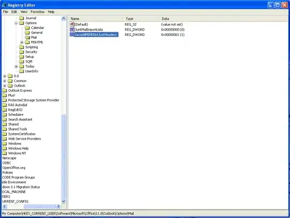Expand the MSHTML tree node
Viewport: 290px width, 218px height.
coord(22,42)
